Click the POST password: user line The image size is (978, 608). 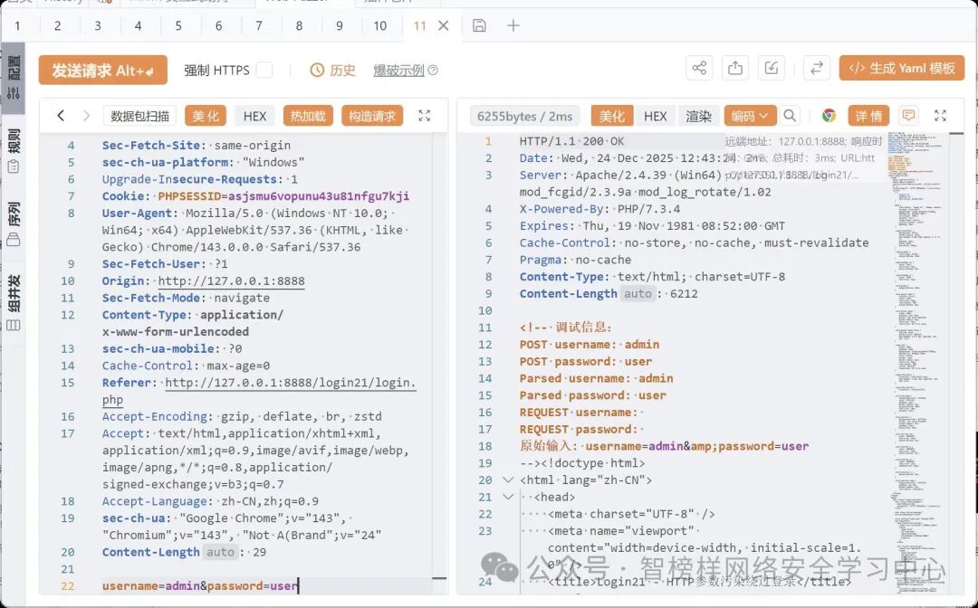[x=586, y=361]
